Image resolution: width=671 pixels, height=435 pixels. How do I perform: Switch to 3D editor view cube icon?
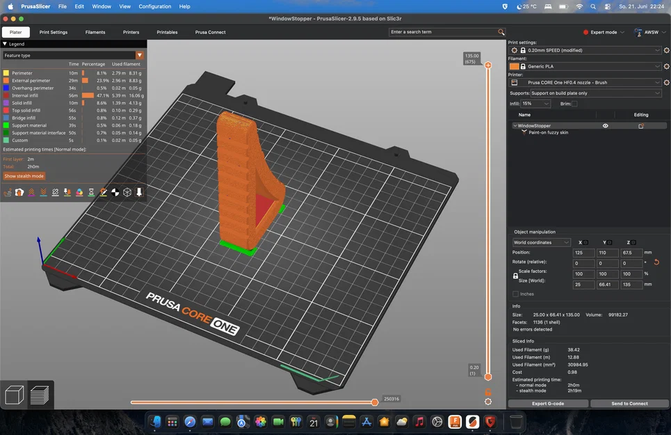[x=14, y=395]
